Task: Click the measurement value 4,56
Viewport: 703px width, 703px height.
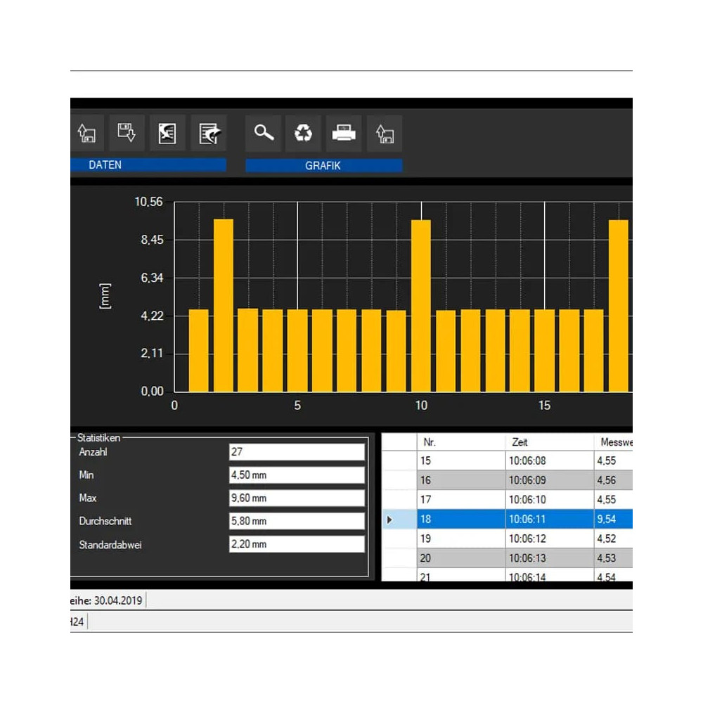Action: point(613,480)
